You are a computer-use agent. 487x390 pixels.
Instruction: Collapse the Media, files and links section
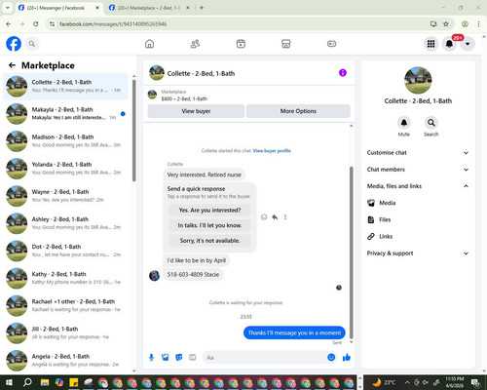[x=418, y=186]
